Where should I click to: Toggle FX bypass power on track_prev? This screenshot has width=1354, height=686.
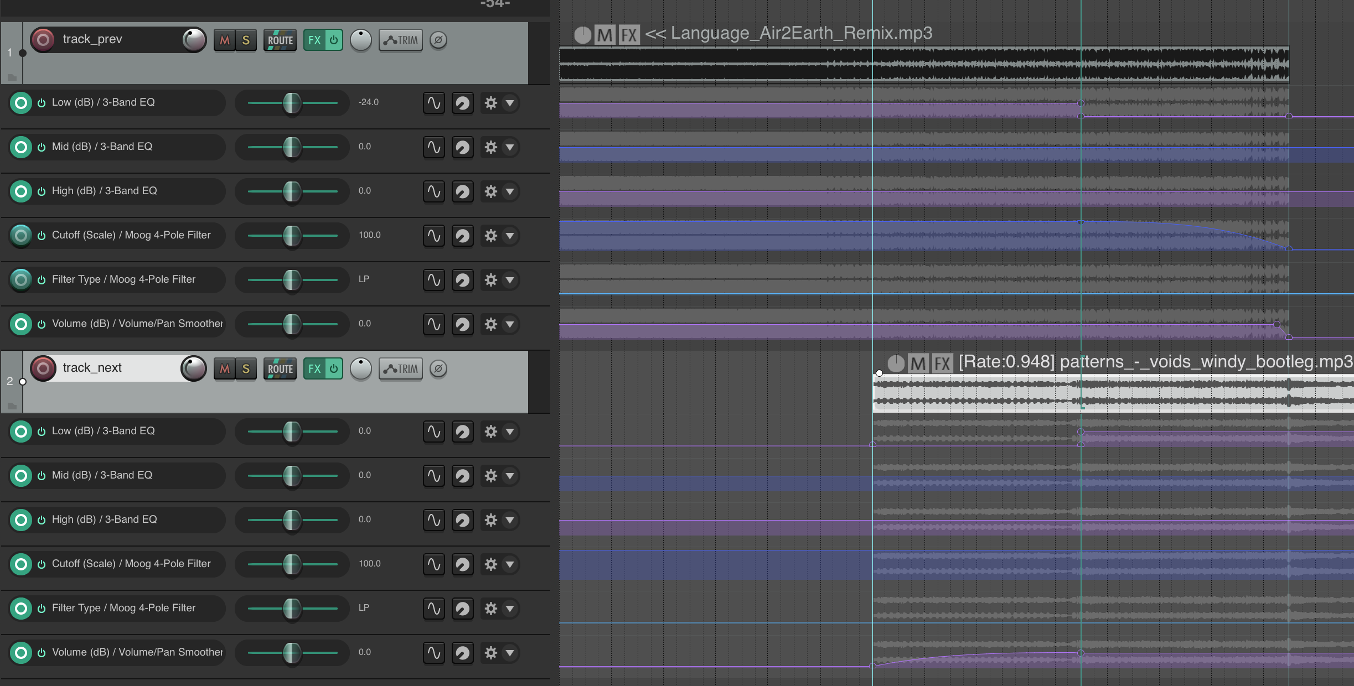click(x=334, y=40)
